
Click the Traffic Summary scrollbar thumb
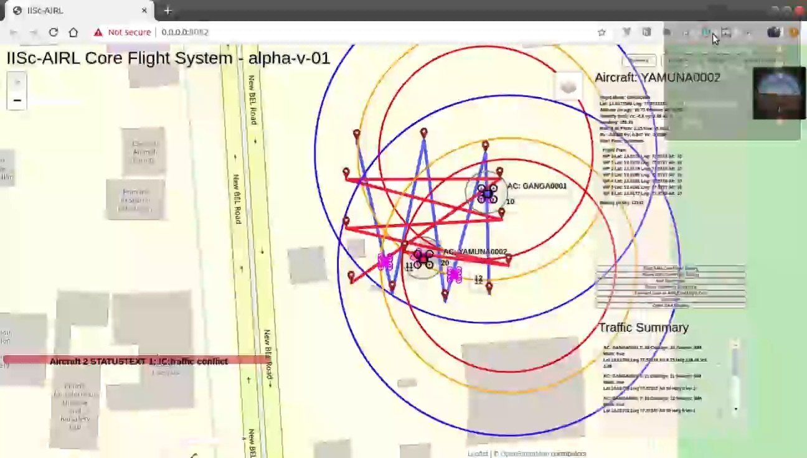[x=735, y=361]
